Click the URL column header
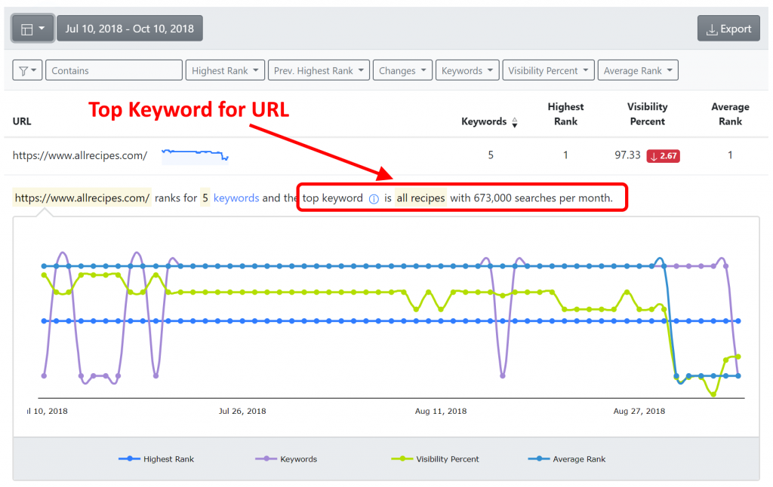This screenshot has height=487, width=773. tap(22, 121)
